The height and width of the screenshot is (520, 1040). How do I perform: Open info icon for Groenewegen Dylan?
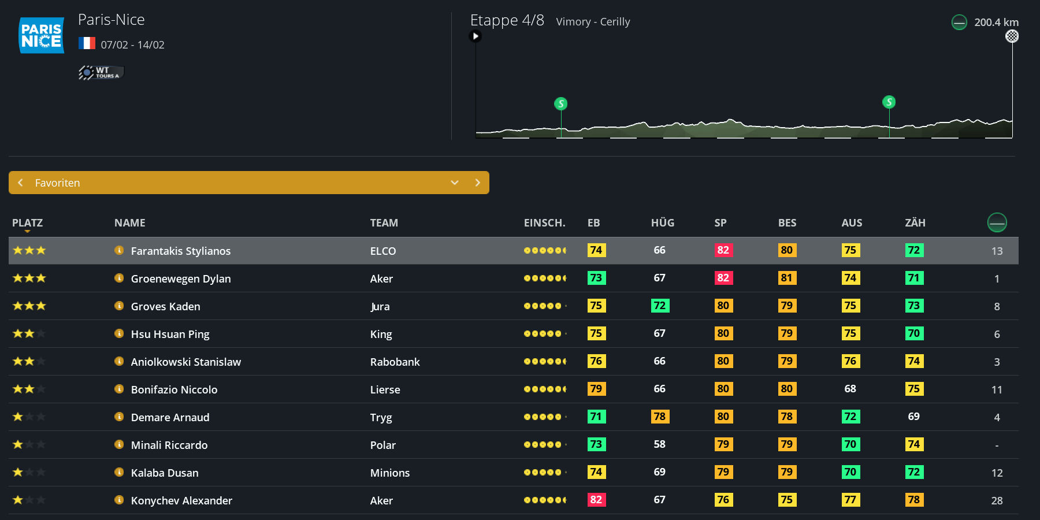coord(119,278)
